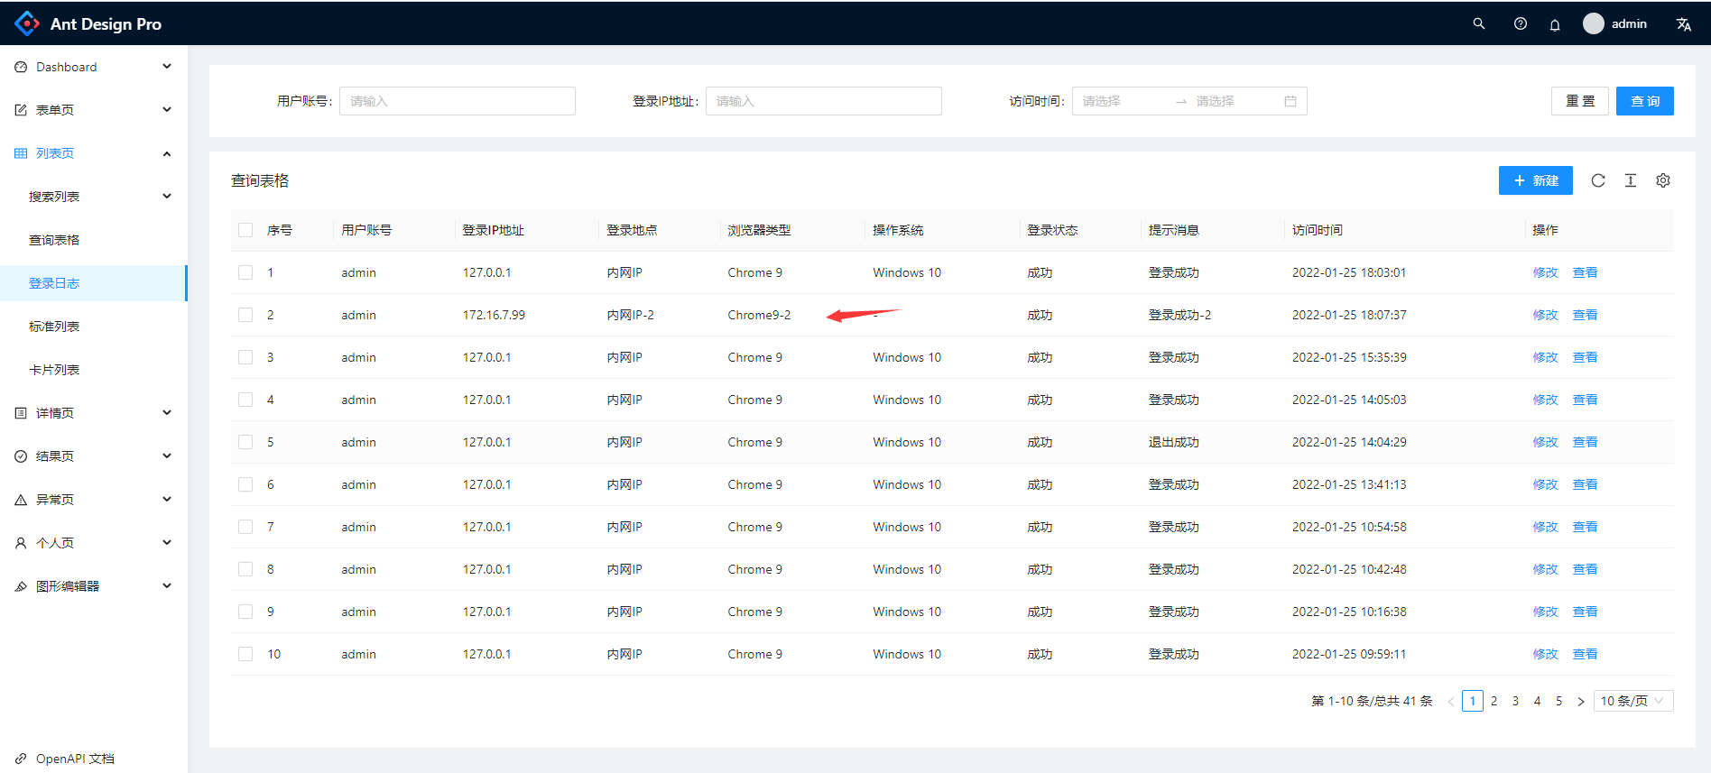Image resolution: width=1711 pixels, height=773 pixels.
Task: Click the 新建 create button
Action: [1536, 180]
